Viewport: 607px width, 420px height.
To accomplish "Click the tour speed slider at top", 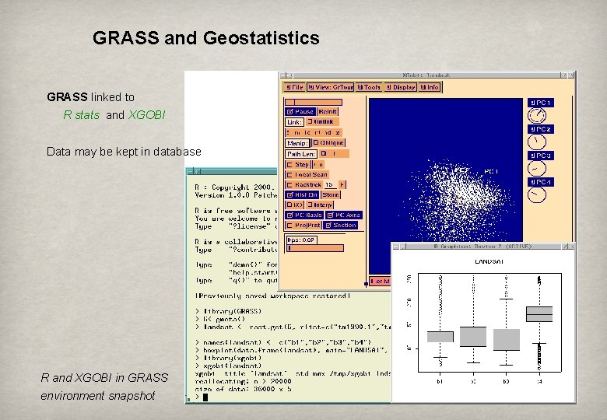I will [x=314, y=102].
